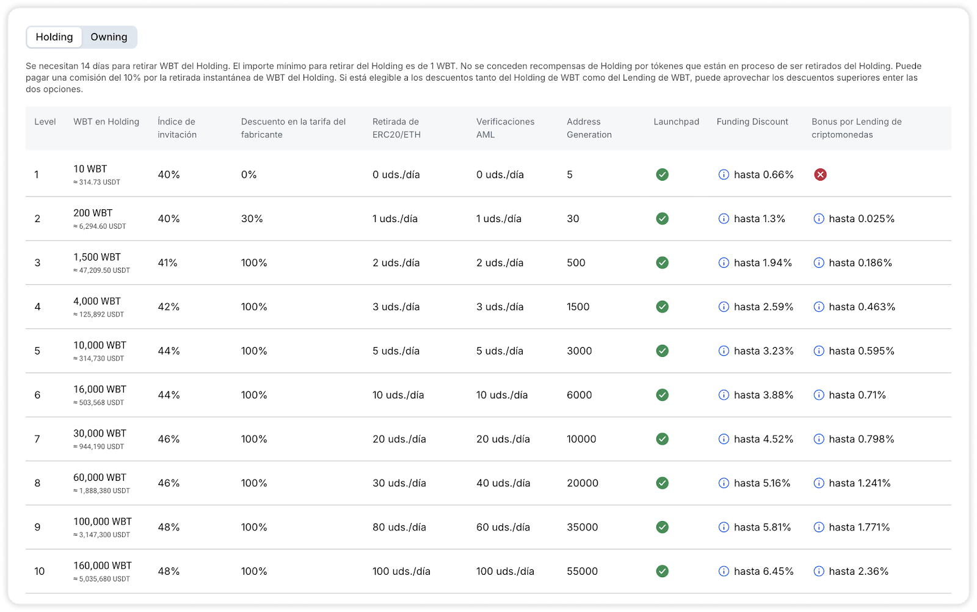This screenshot has height=612, width=977.
Task: Click info icon next to hasta 3.23%
Action: (724, 351)
